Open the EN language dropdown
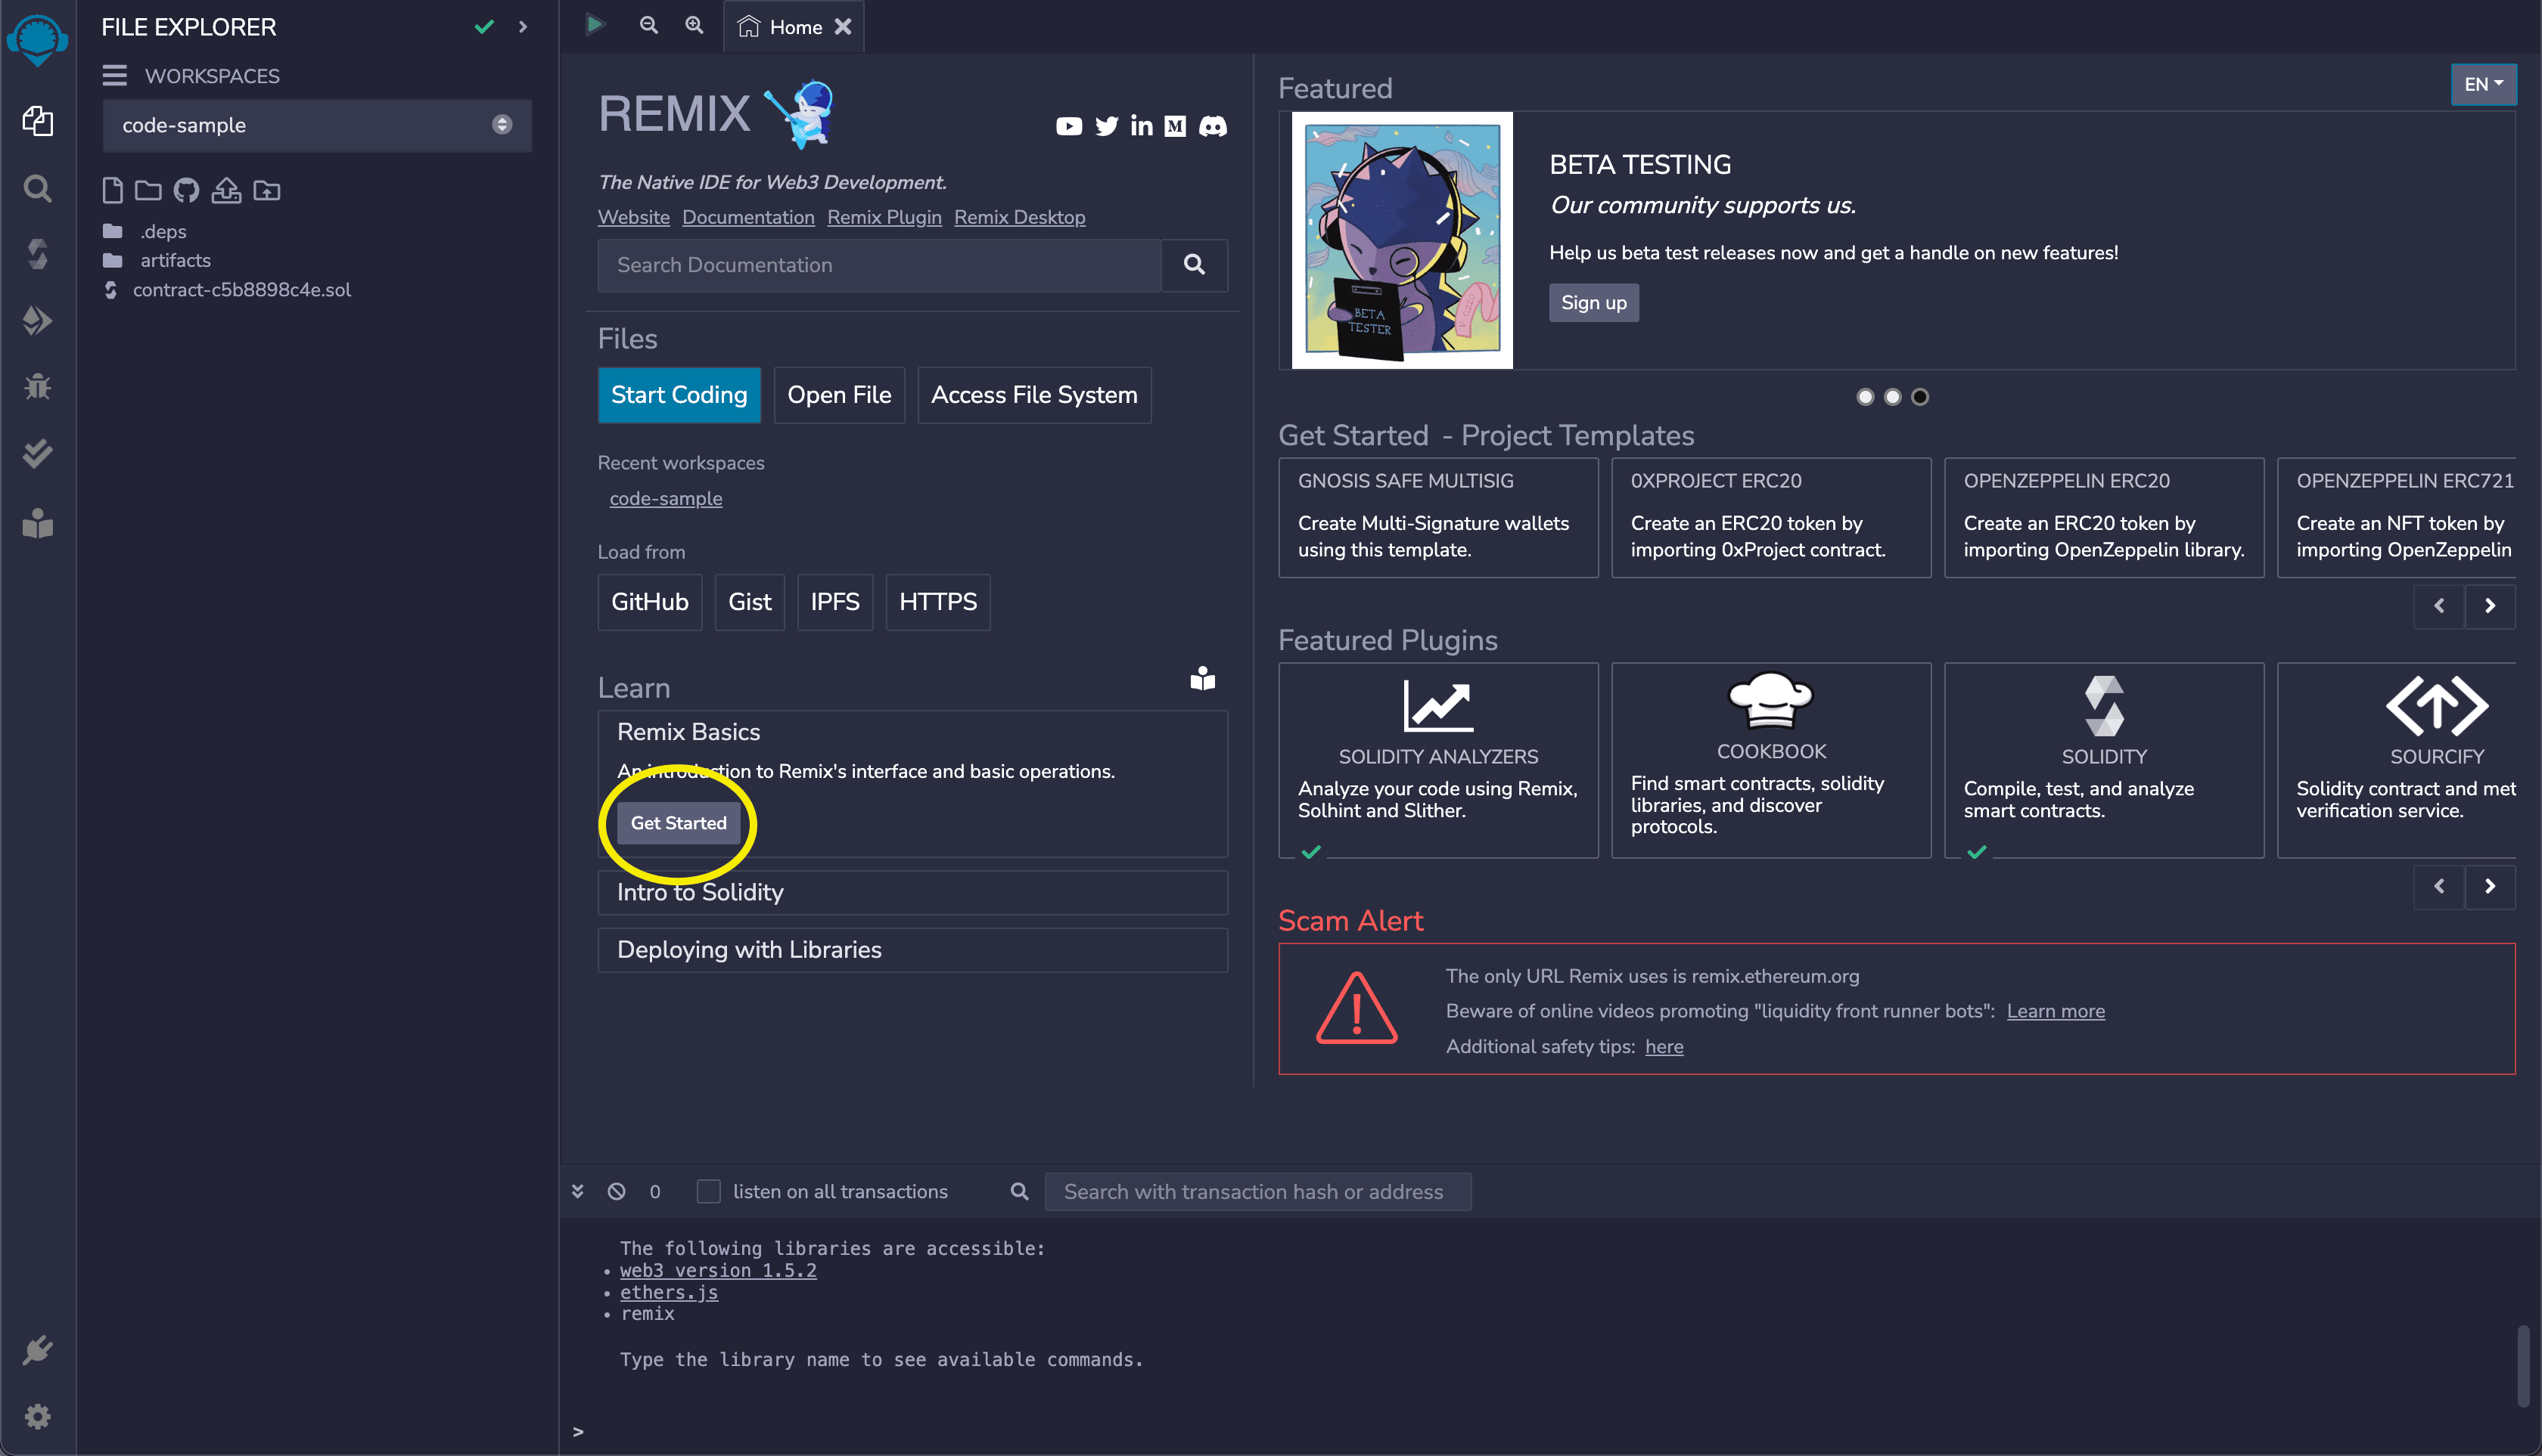2542x1456 pixels. point(2482,84)
